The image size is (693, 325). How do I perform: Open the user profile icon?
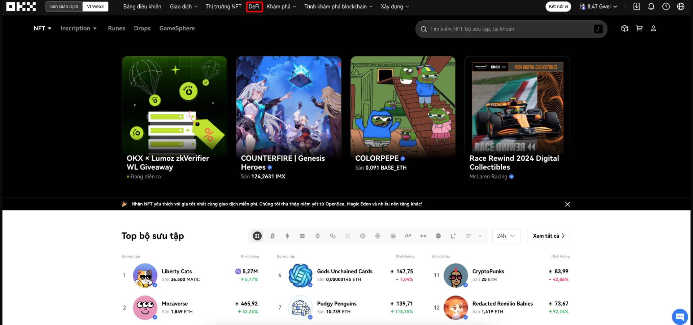point(653,29)
